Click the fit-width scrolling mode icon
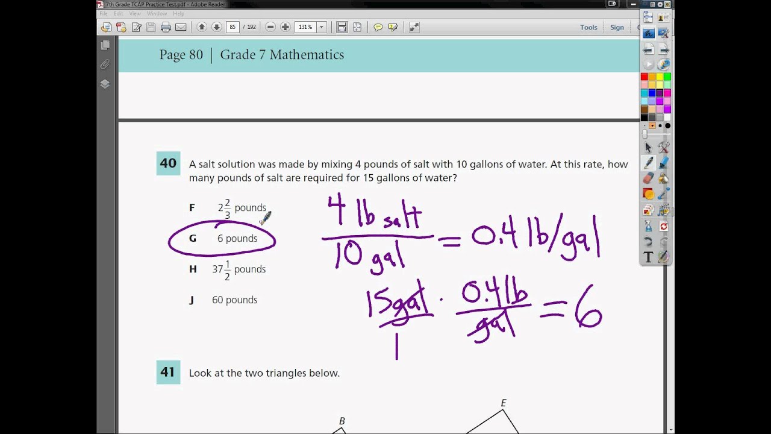This screenshot has width=771, height=434. [342, 27]
